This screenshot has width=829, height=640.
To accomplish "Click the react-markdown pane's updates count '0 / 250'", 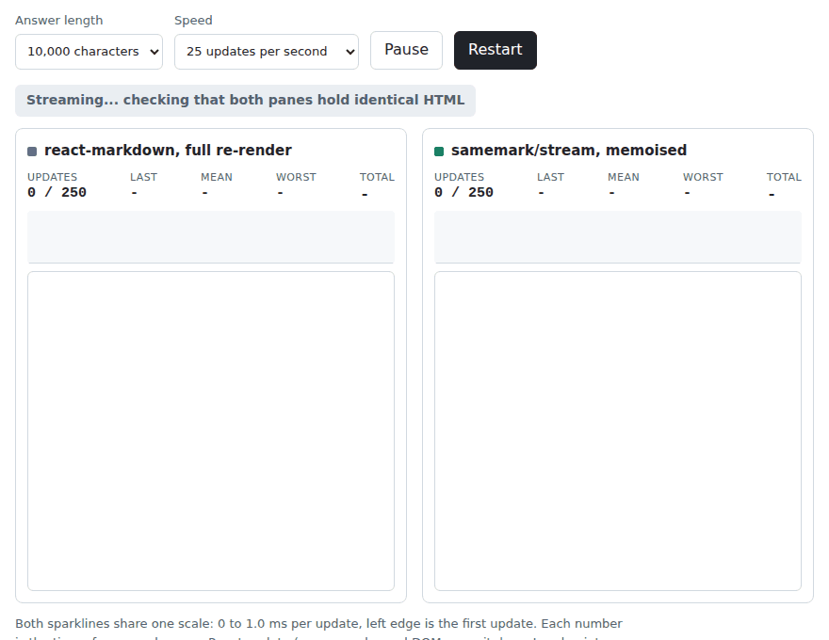I will (57, 192).
